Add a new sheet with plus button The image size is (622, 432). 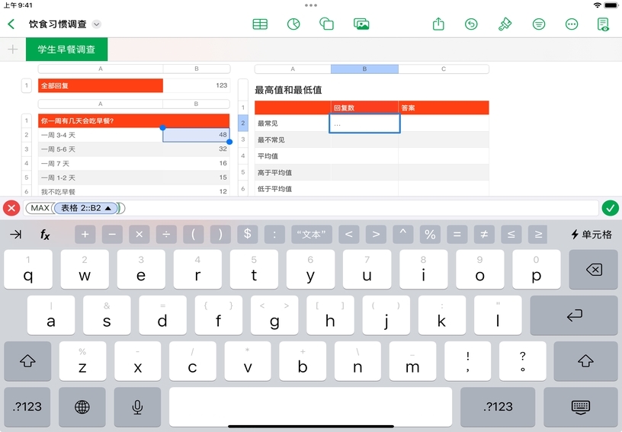[x=12, y=50]
